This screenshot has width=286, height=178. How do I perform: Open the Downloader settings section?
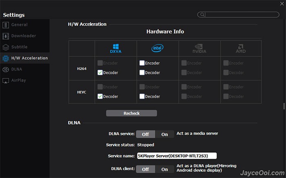(x=25, y=36)
